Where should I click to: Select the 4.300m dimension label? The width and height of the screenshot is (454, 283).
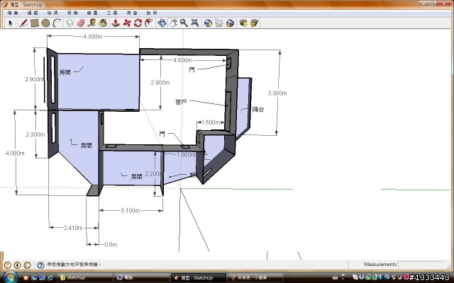pyautogui.click(x=93, y=37)
